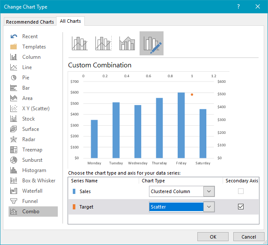
Task: Select the X Y (Scatter) chart category
Action: (x=36, y=109)
